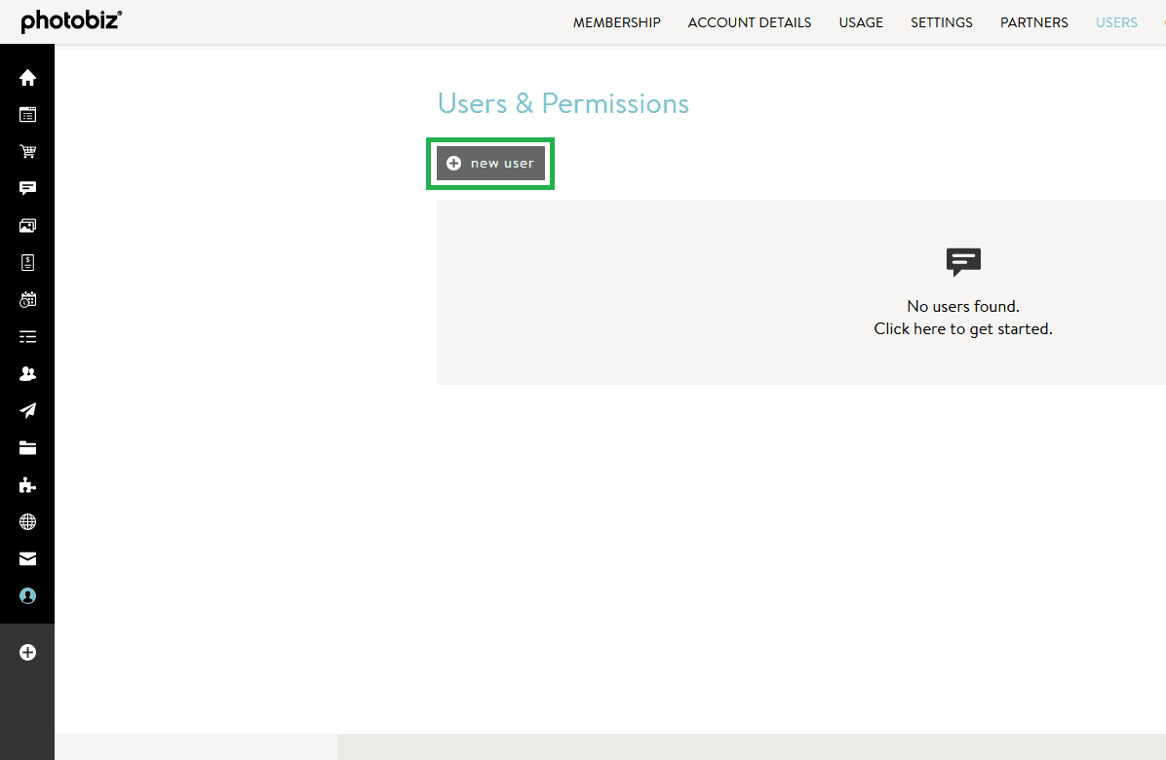Open the gallery/portfolio sidebar icon
The height and width of the screenshot is (760, 1166).
coord(27,225)
